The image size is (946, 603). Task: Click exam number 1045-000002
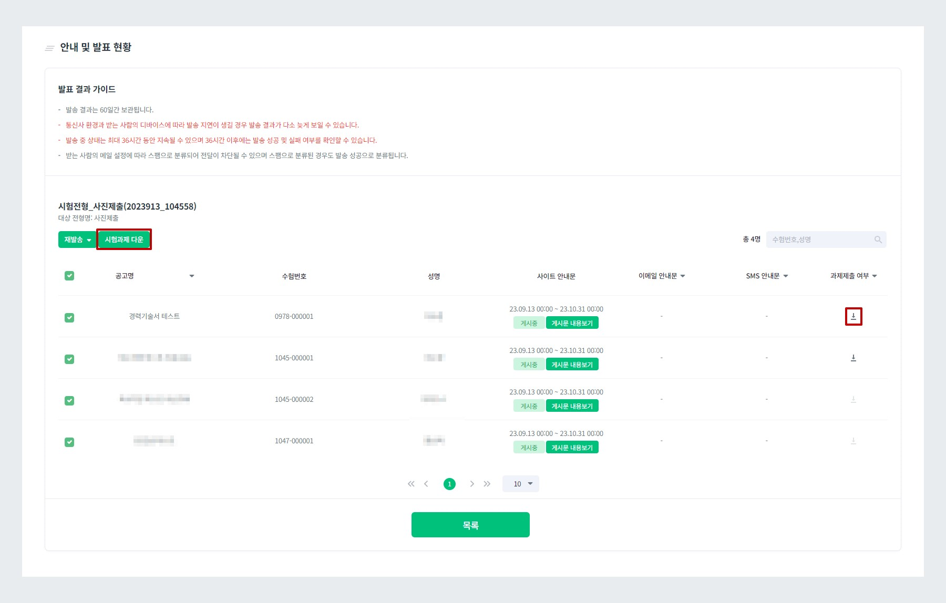point(294,399)
